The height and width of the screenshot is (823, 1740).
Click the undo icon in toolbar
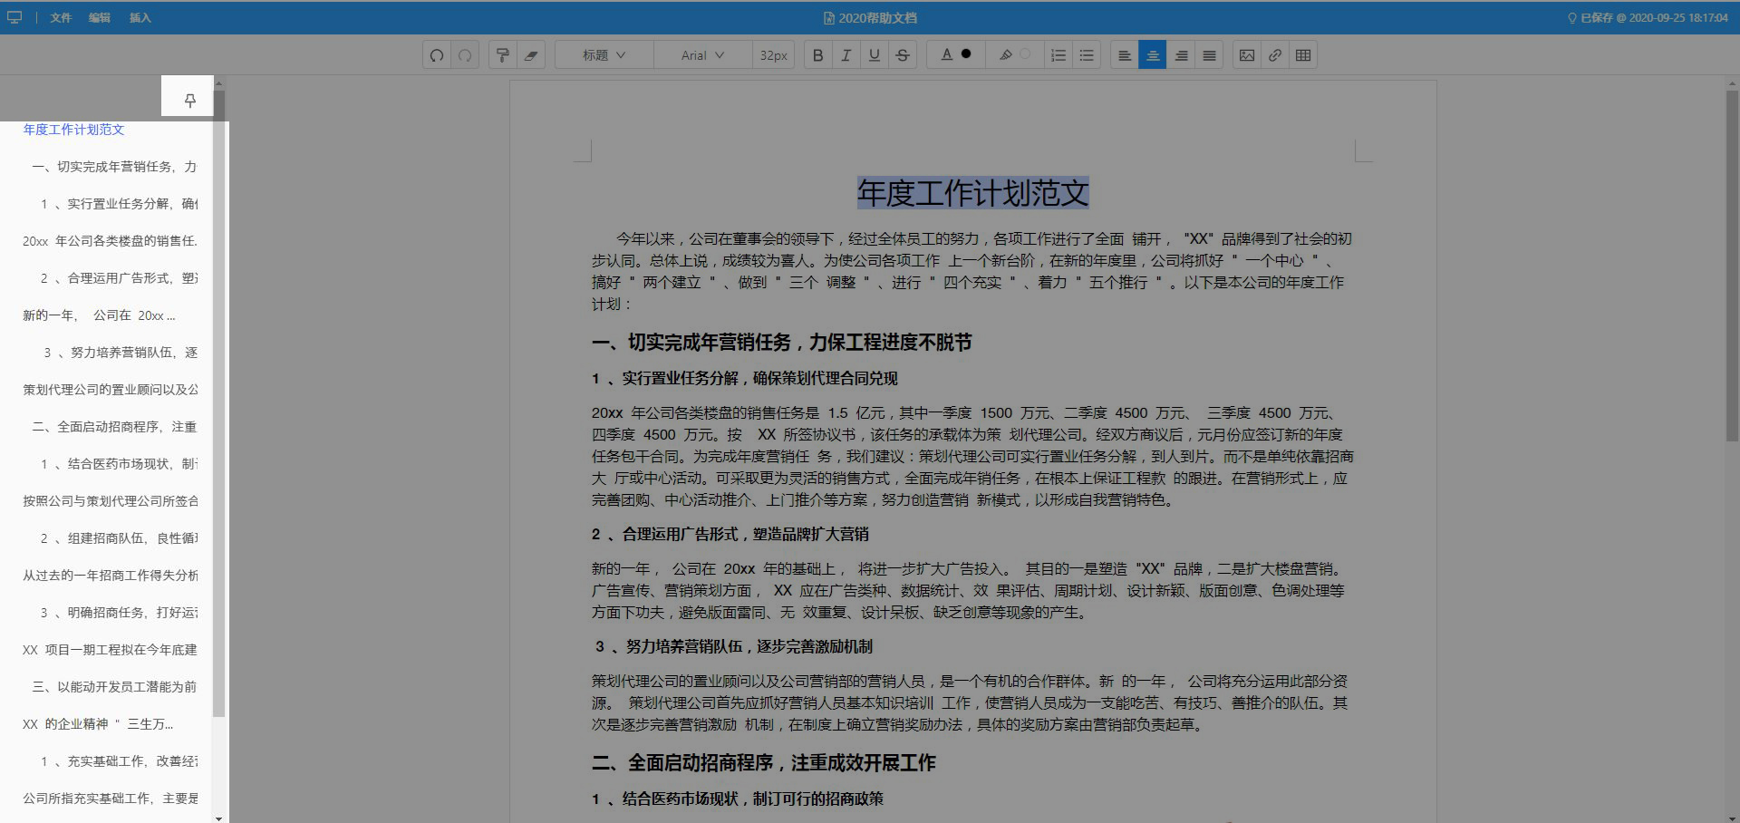click(437, 55)
